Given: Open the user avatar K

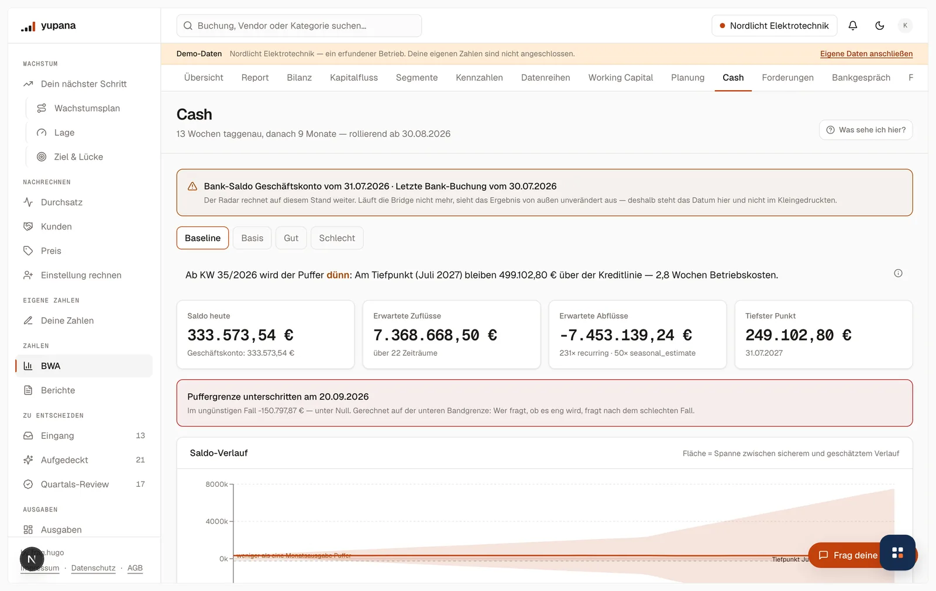Looking at the screenshot, I should [905, 26].
